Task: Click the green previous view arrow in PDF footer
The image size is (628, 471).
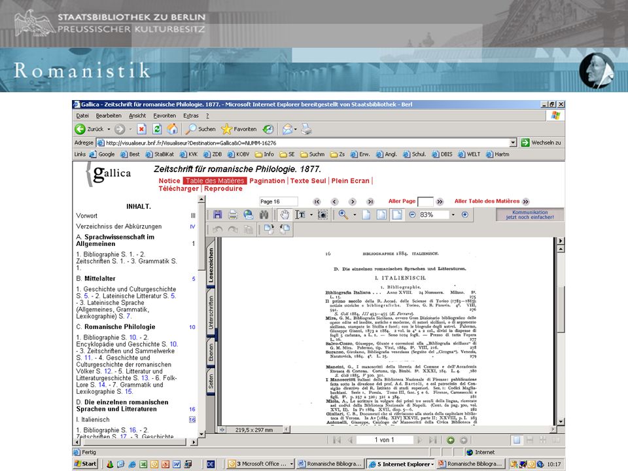Action: (x=451, y=440)
